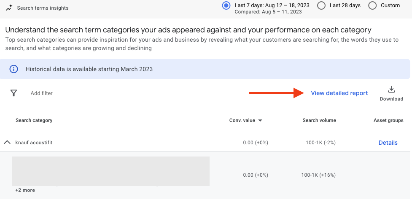Click the info icon in the blue banner

coord(13,69)
